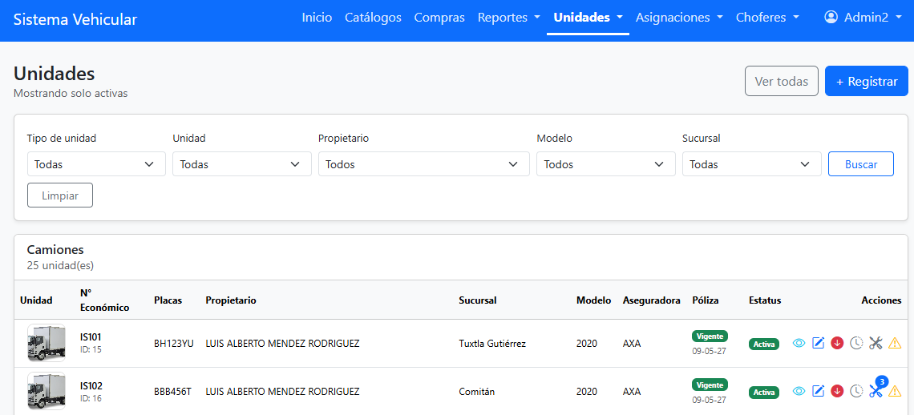Click the Activa status badge for IS102
Image resolution: width=914 pixels, height=415 pixels.
764,393
